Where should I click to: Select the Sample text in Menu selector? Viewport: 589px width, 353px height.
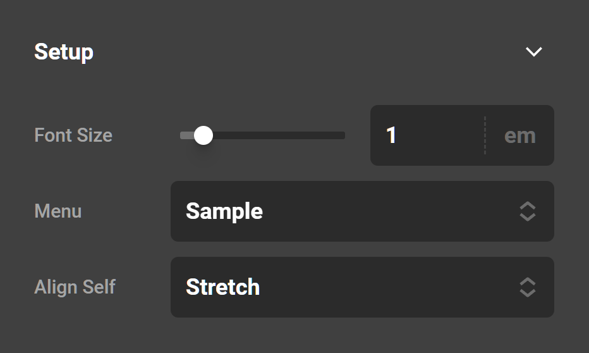[224, 211]
